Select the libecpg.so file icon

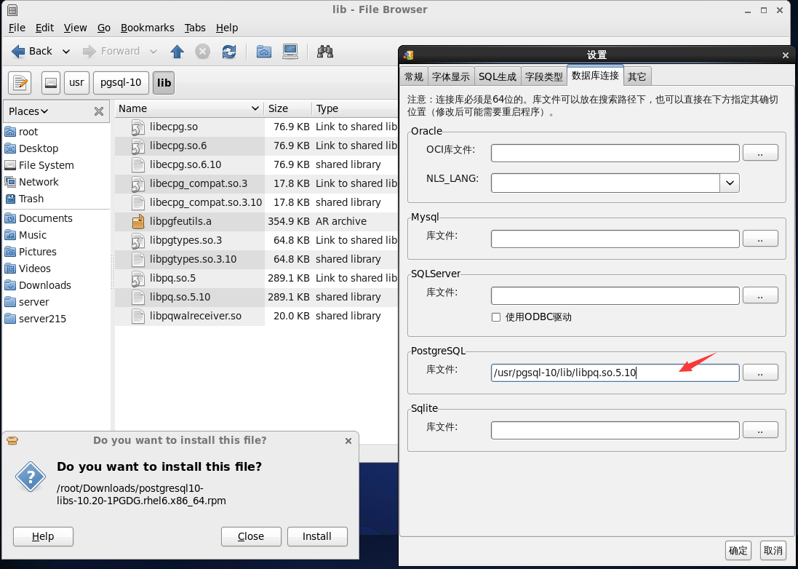pyautogui.click(x=137, y=127)
